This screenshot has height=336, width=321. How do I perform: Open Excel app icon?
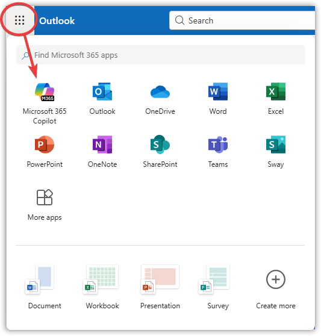tap(276, 99)
